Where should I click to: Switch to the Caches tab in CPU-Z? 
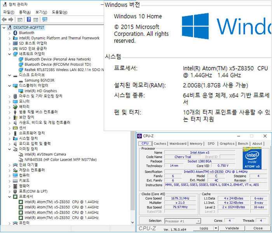click(x=160, y=144)
